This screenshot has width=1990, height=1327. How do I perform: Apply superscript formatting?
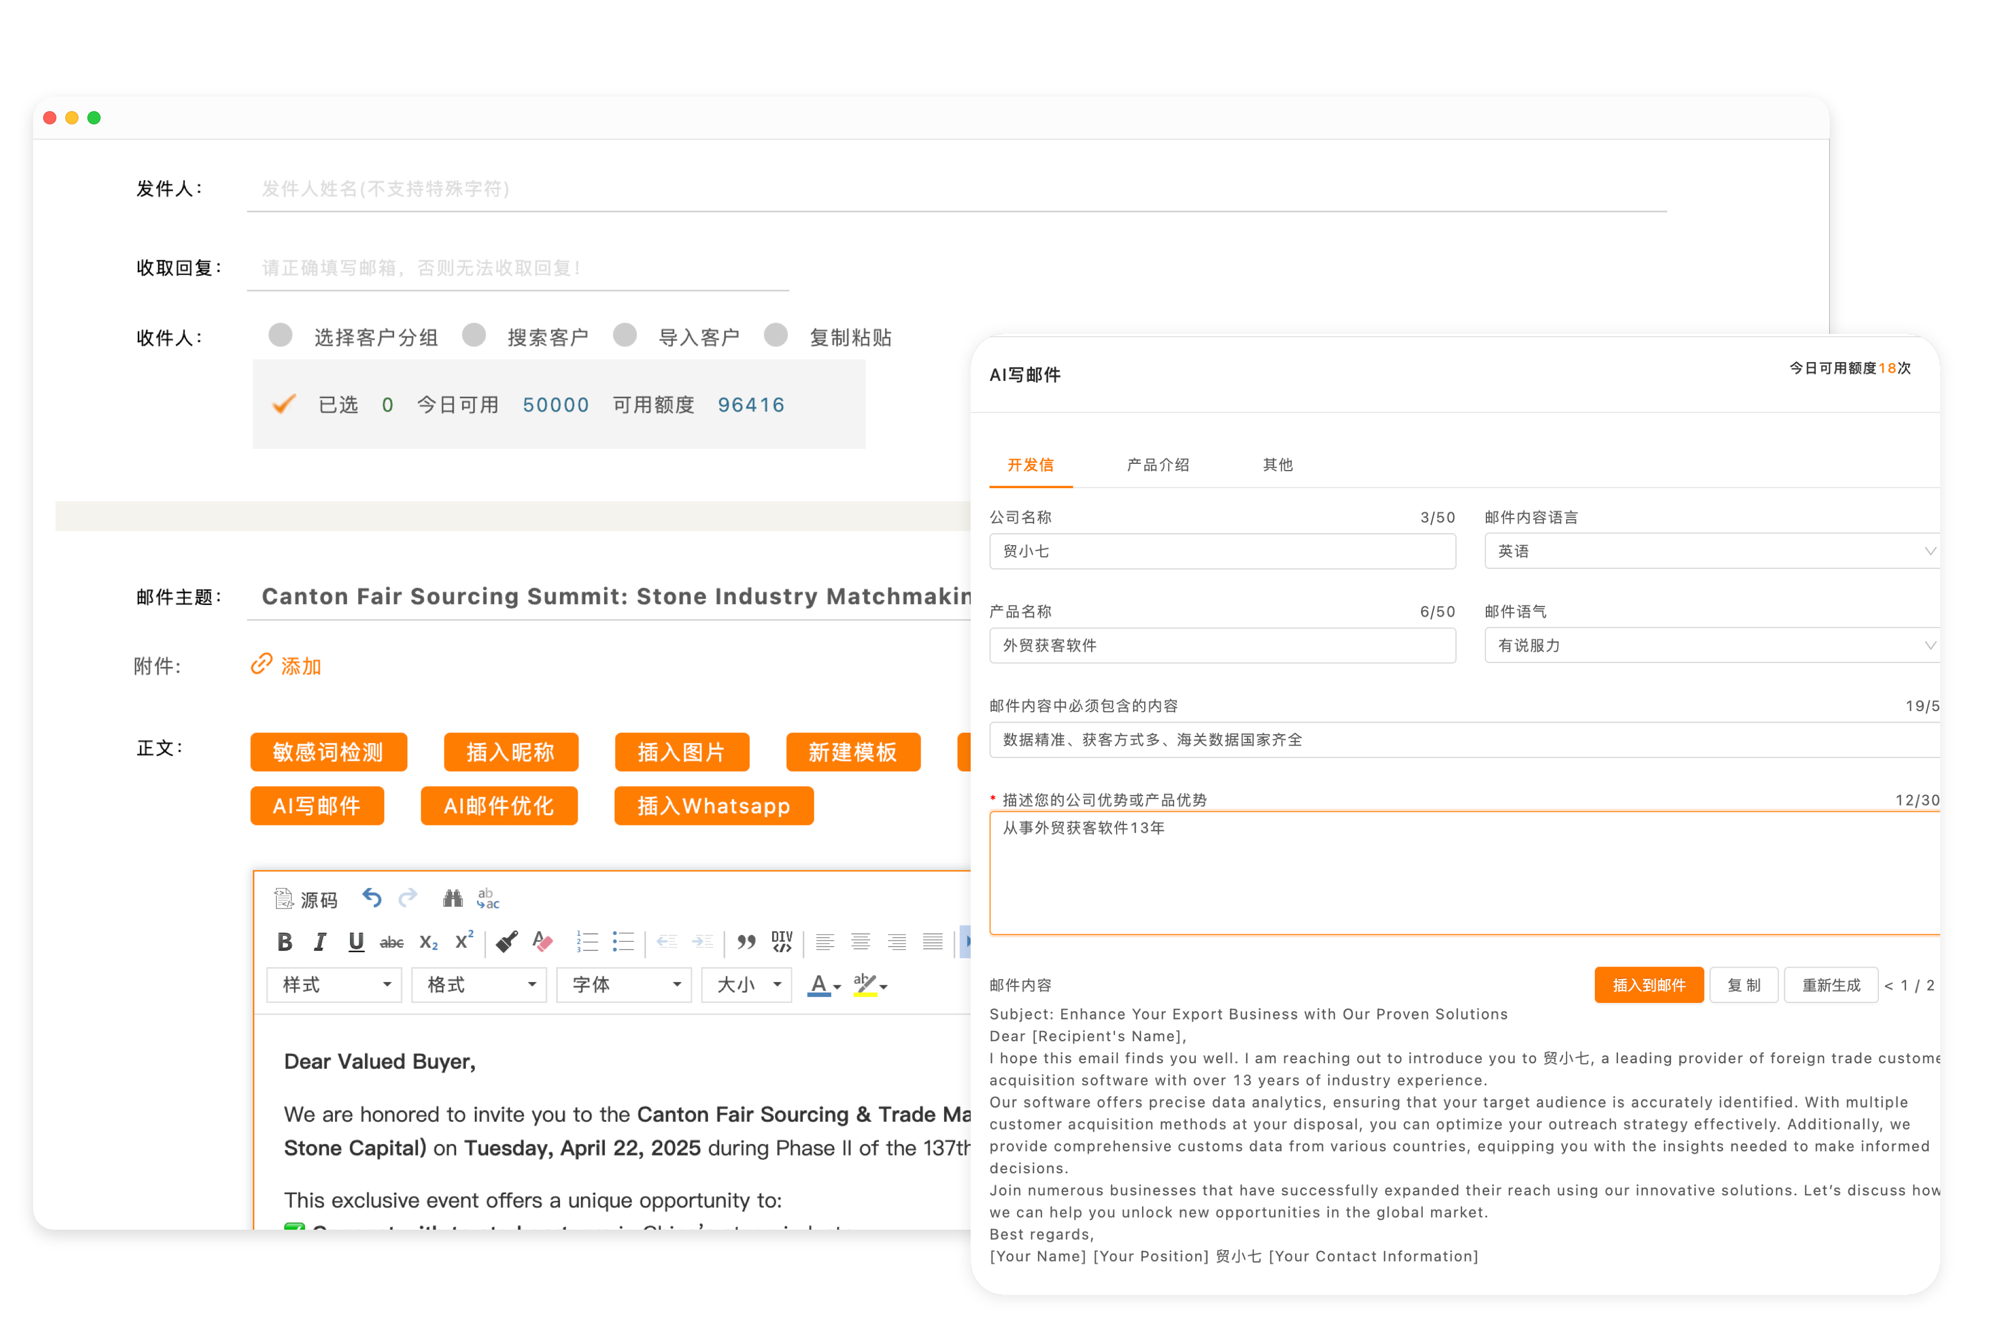[464, 941]
